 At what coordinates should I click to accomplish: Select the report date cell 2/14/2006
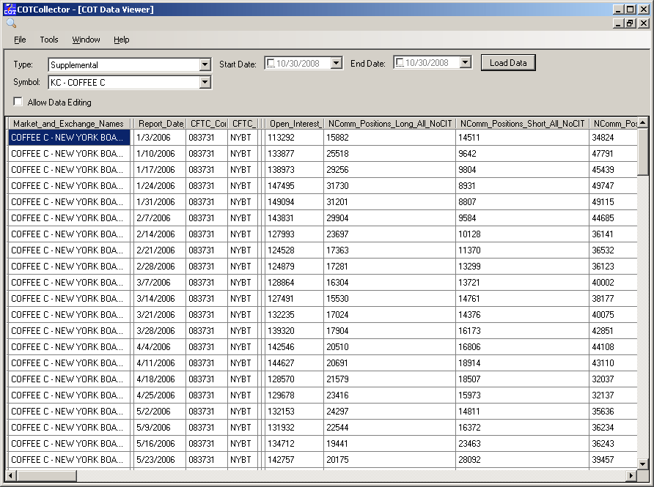coord(160,234)
